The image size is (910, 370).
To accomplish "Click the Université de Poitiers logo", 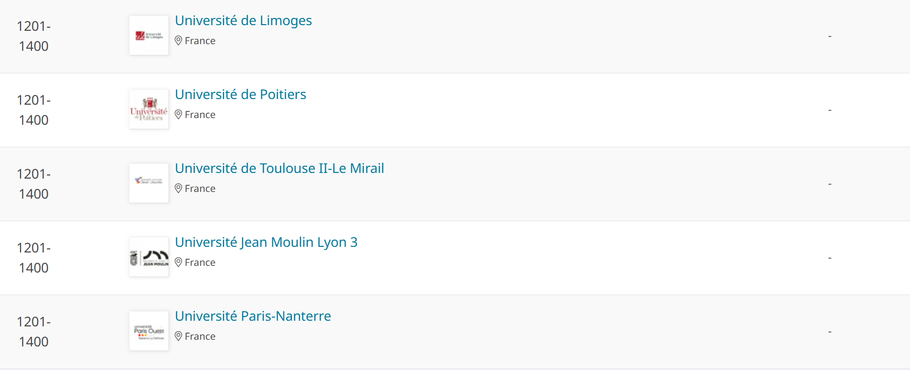I will [149, 109].
